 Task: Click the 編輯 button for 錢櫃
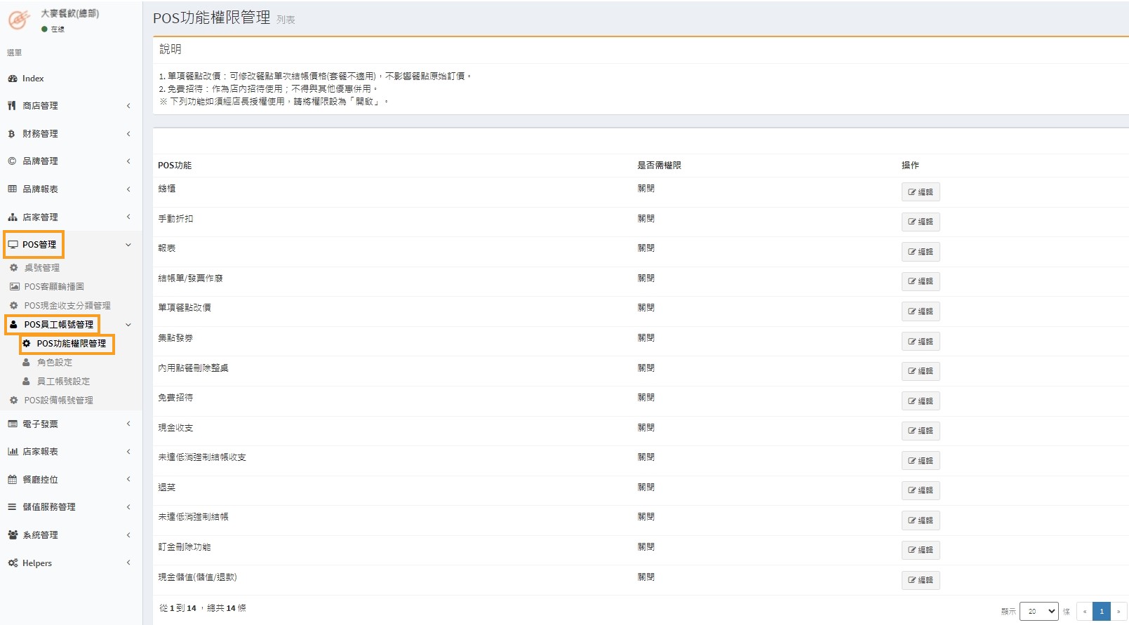[x=920, y=192]
